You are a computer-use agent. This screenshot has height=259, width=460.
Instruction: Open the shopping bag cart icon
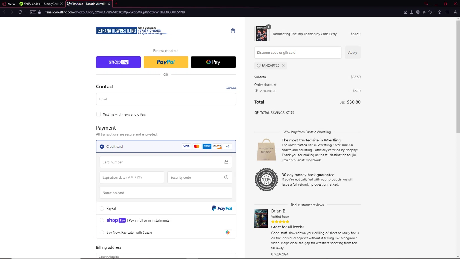pos(233,31)
